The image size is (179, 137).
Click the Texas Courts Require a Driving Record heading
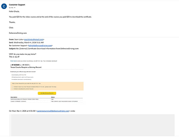point(25,68)
